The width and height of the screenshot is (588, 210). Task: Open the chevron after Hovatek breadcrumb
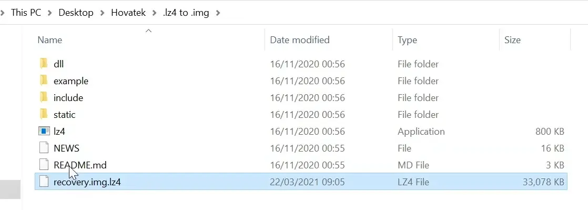click(x=154, y=13)
